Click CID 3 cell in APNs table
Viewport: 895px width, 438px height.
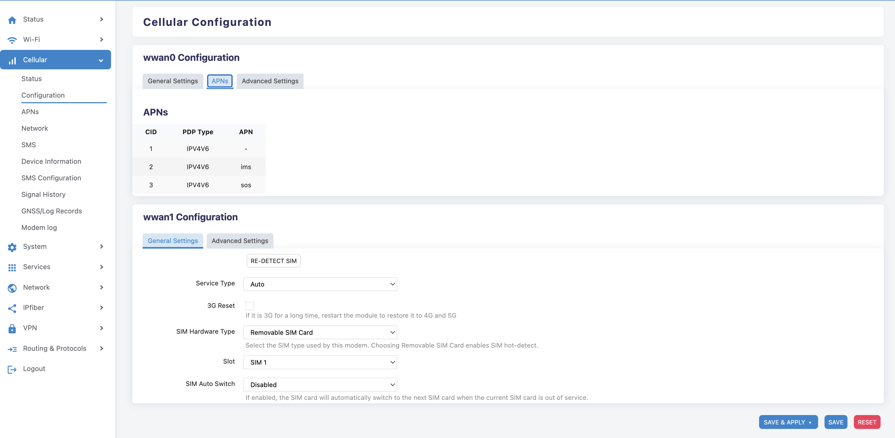pos(151,185)
